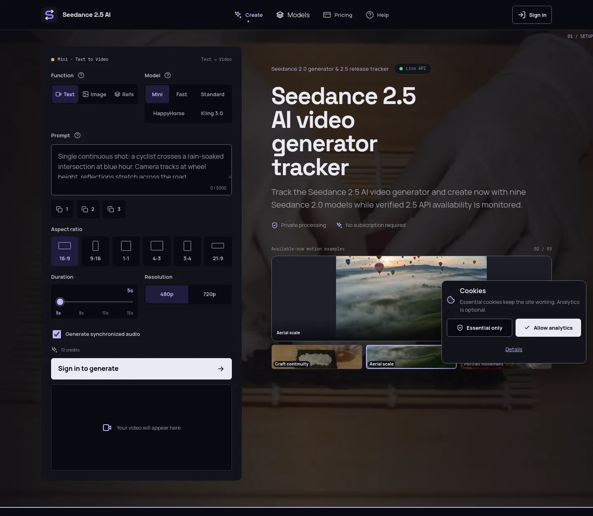Viewport: 593px width, 516px height.
Task: Set resolution to 720p
Action: (x=209, y=294)
